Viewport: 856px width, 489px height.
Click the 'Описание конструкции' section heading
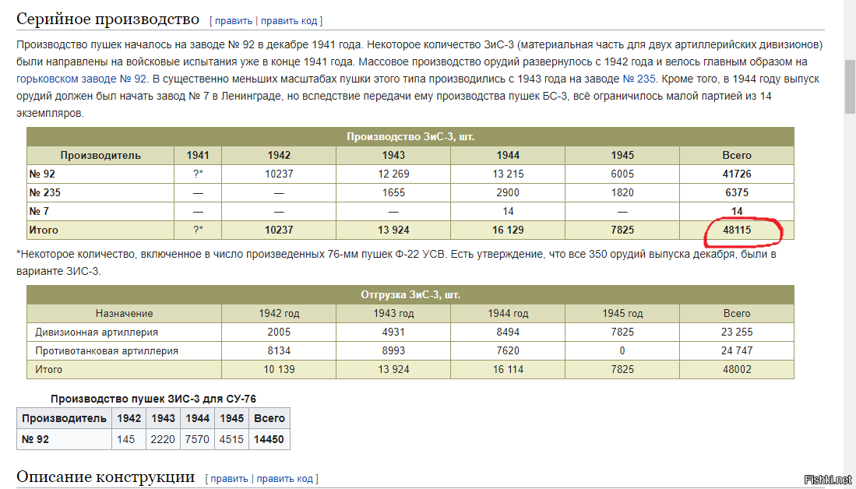106,477
